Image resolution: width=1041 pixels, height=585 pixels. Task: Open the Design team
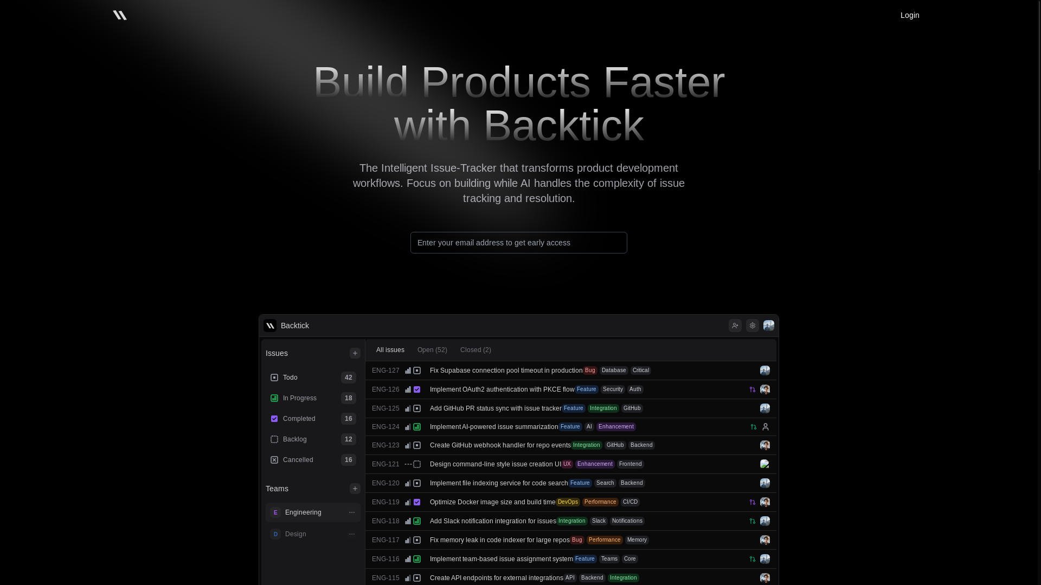tap(313, 534)
